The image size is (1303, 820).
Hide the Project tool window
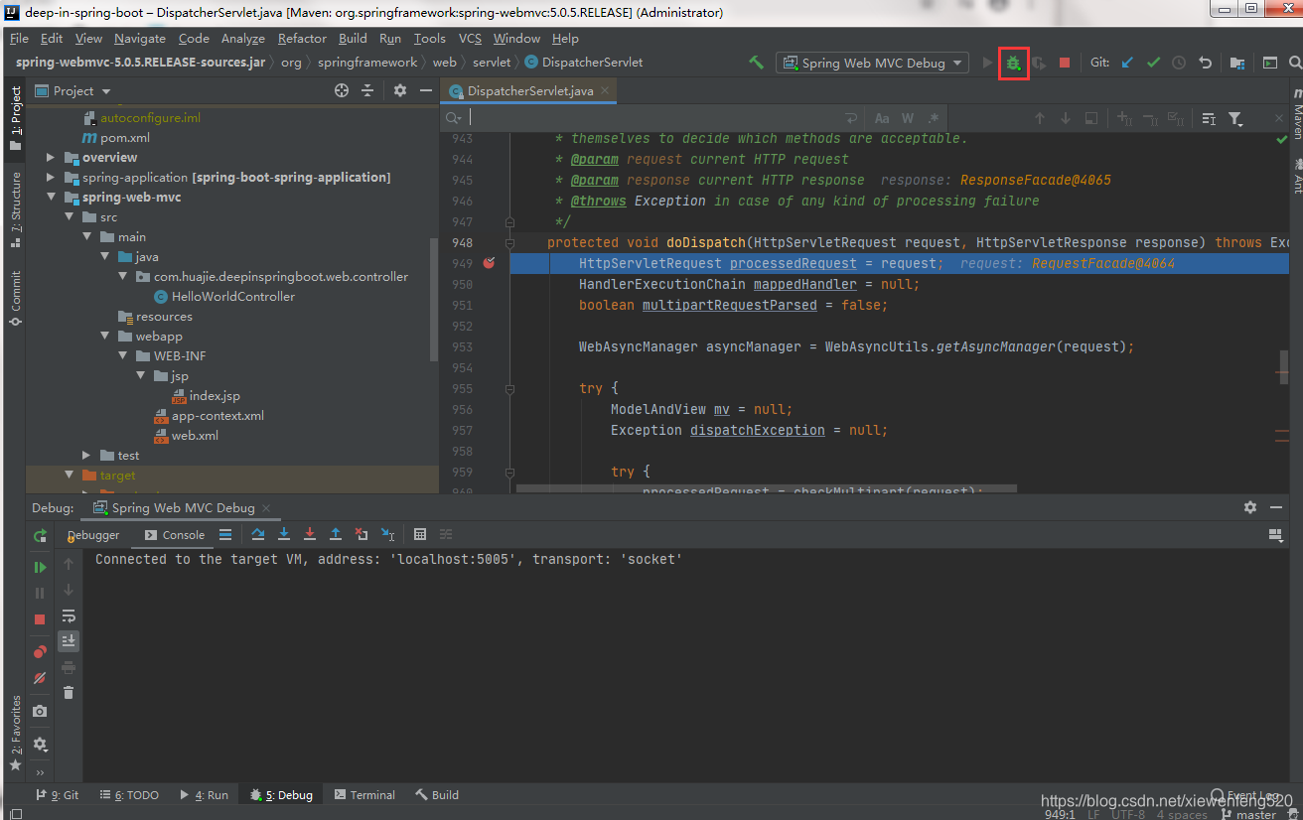[426, 90]
